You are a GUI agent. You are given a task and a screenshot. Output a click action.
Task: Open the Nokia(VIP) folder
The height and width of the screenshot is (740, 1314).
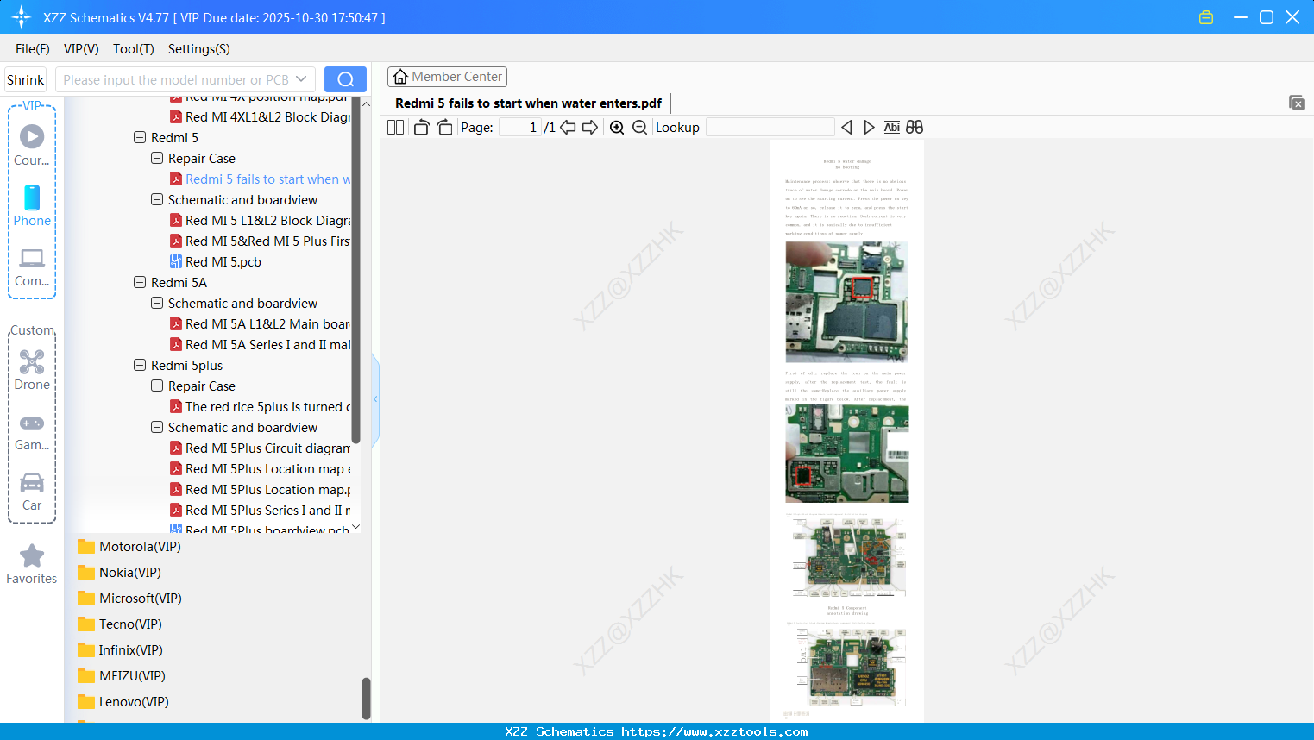tap(119, 573)
